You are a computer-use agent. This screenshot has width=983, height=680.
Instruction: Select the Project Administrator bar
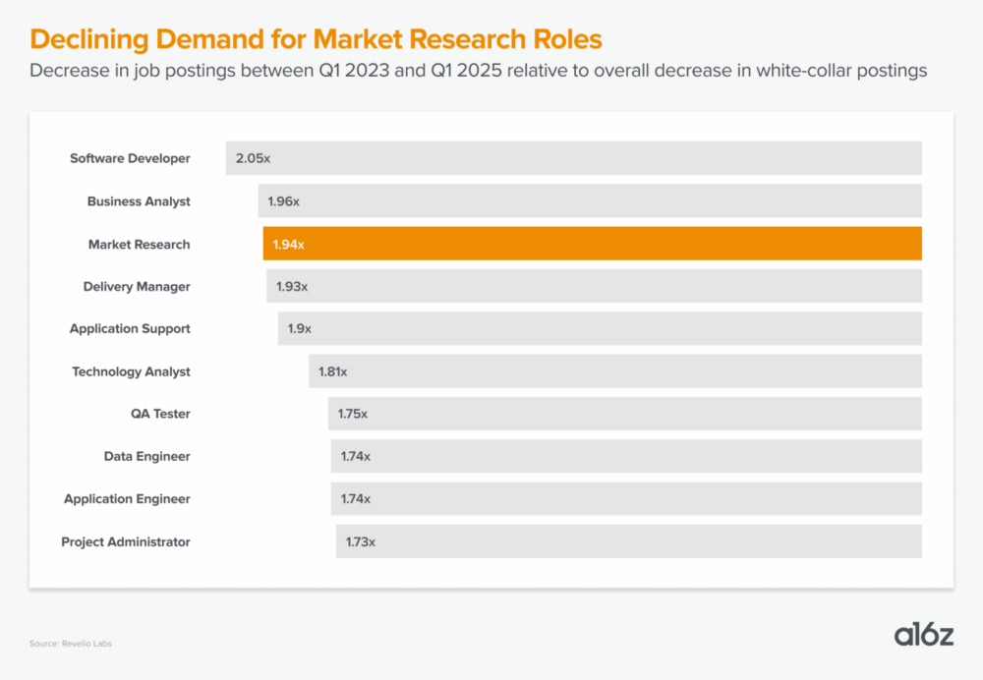coord(629,541)
